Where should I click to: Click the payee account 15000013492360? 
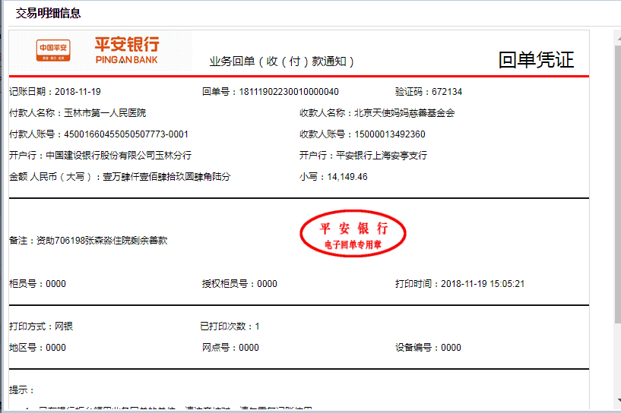pyautogui.click(x=390, y=134)
